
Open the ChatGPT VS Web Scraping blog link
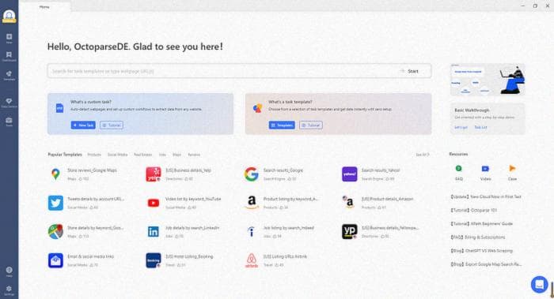click(481, 251)
